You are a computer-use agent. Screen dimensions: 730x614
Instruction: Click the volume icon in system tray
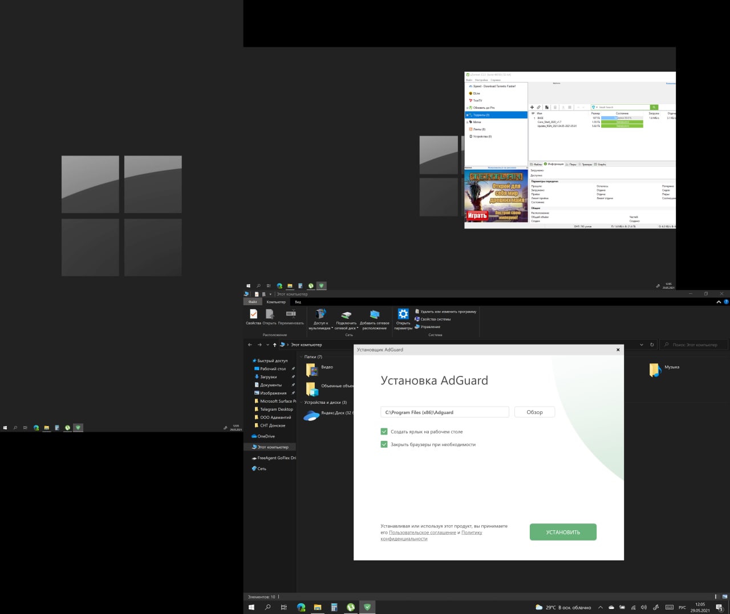tap(644, 607)
